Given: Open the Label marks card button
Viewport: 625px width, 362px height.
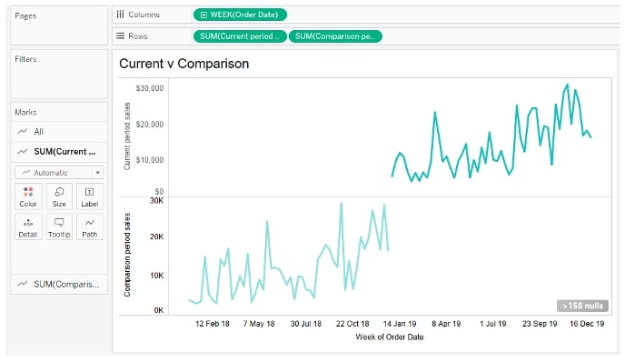Looking at the screenshot, I should (90, 196).
